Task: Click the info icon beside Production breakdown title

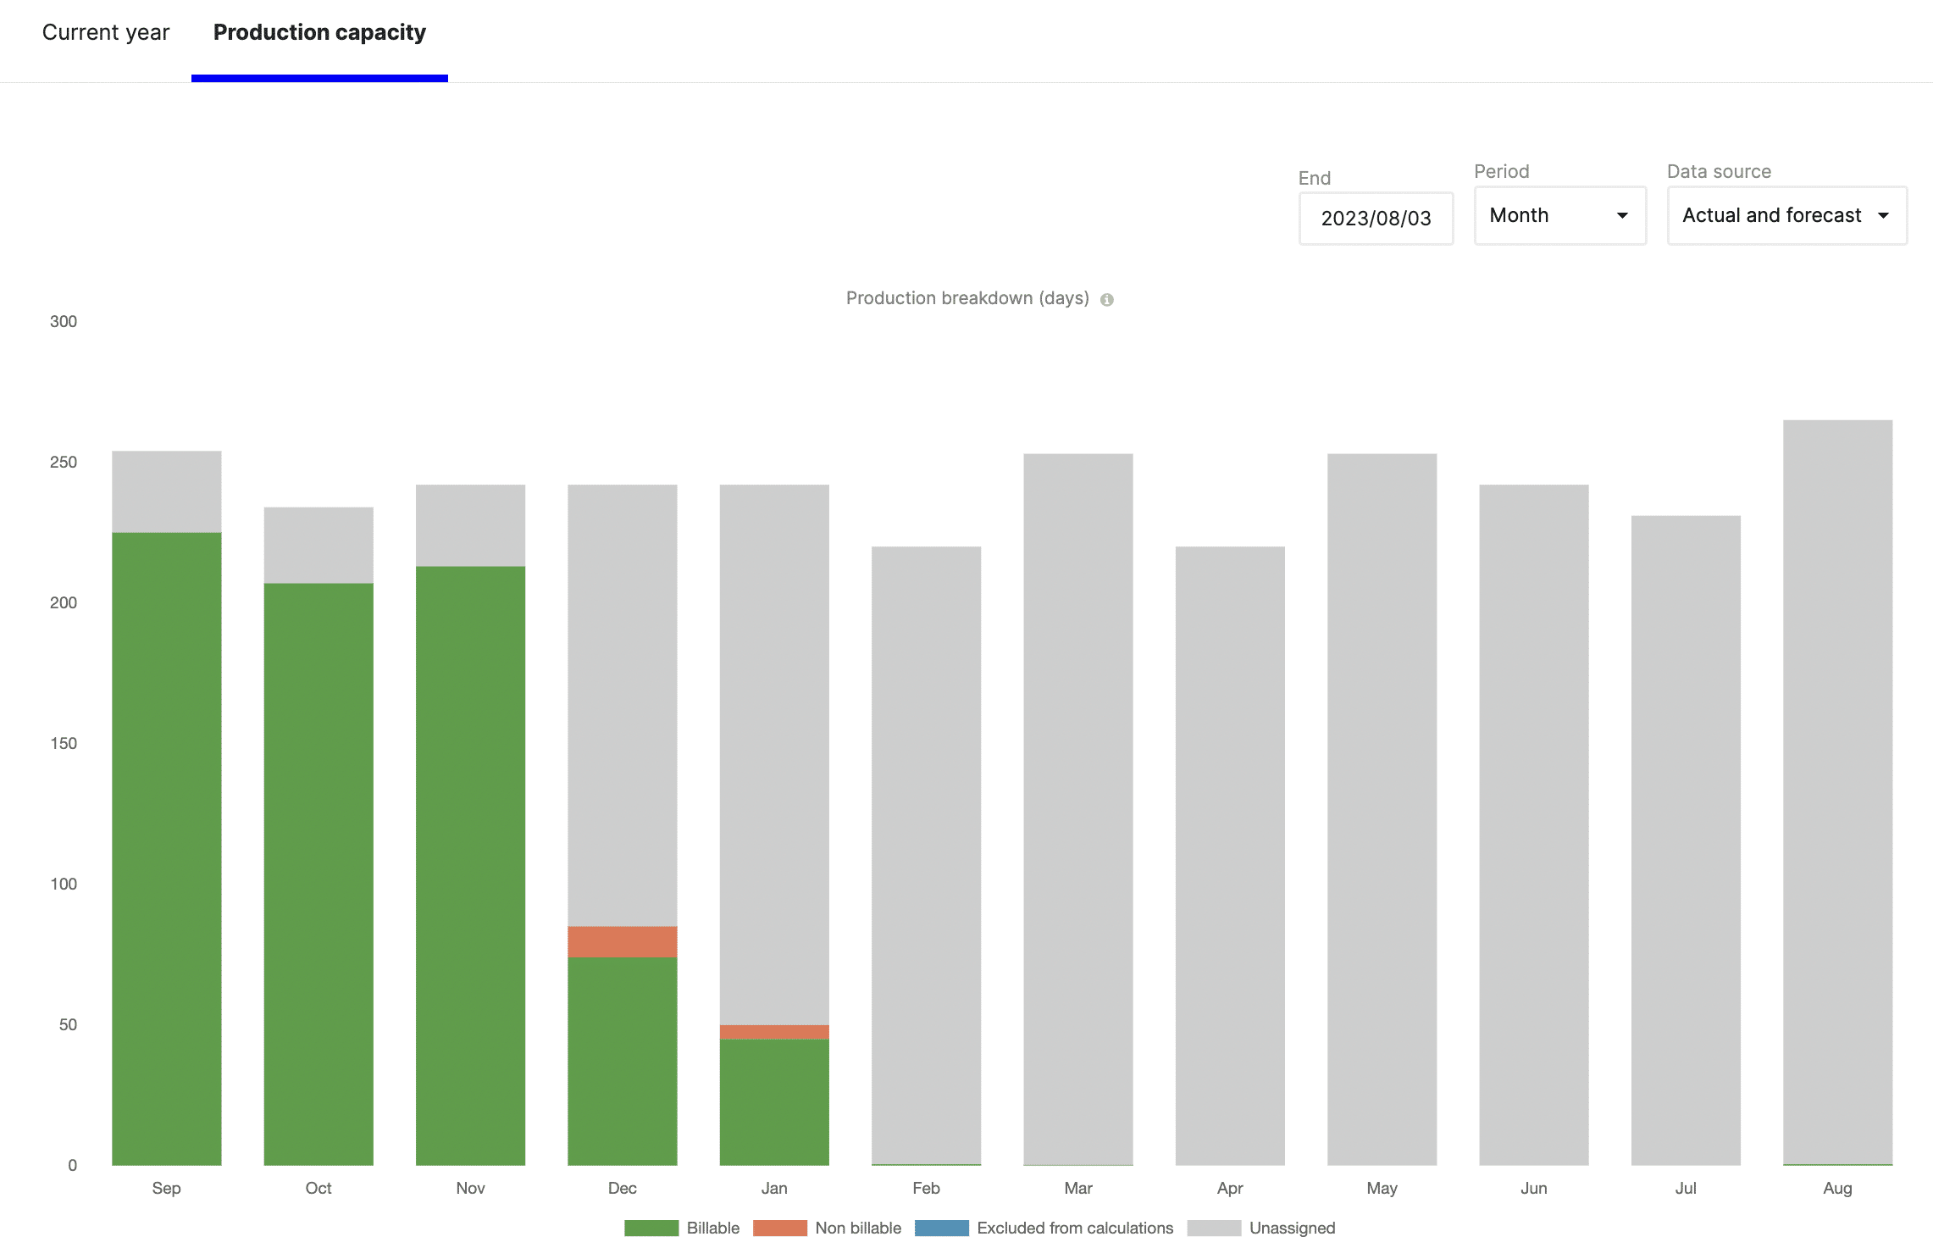Action: pos(1106,299)
